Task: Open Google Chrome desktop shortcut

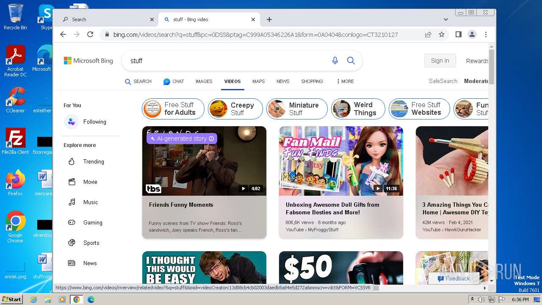Action: (x=15, y=227)
